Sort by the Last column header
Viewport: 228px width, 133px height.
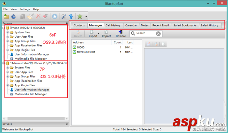tap(128, 42)
